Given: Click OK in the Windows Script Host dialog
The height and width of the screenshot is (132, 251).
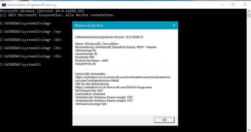Looking at the screenshot, I should 164,120.
